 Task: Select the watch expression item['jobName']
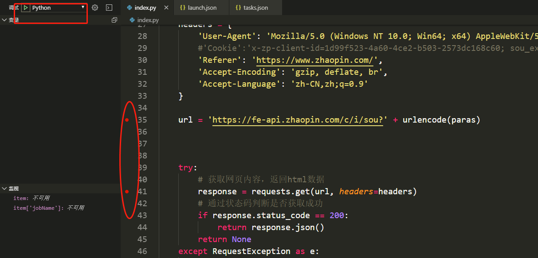[x=49, y=208]
